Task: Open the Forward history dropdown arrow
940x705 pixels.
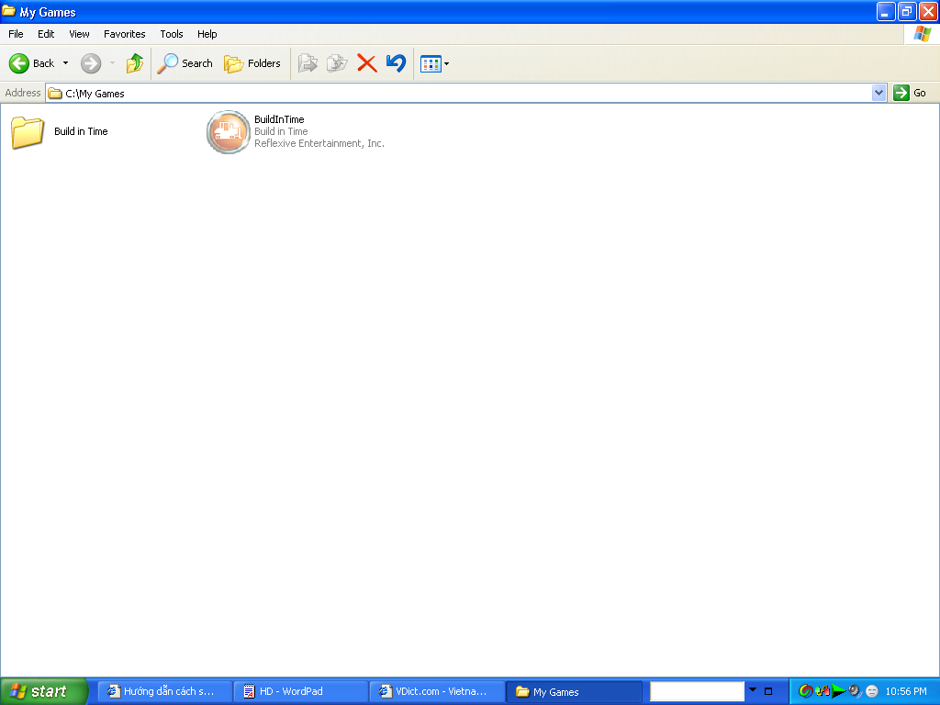Action: [x=112, y=63]
